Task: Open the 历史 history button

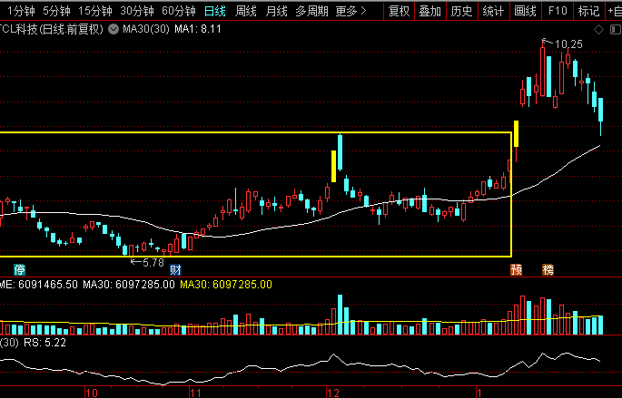Action: 462,11
